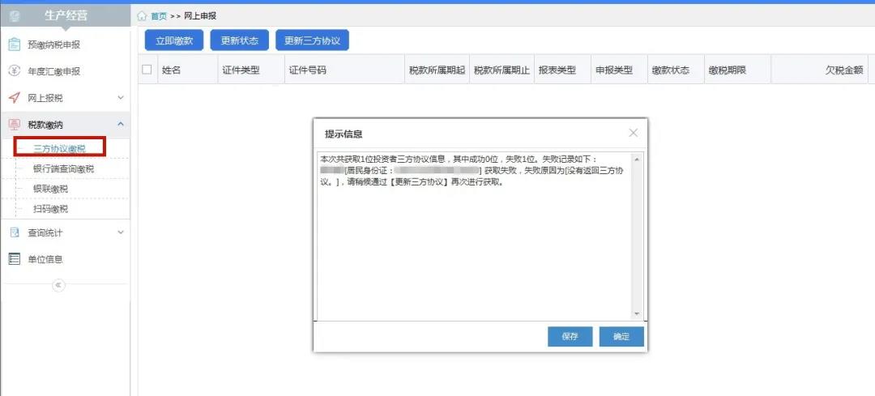Click 保存 in the dialog
This screenshot has height=396, width=875.
[x=570, y=337]
